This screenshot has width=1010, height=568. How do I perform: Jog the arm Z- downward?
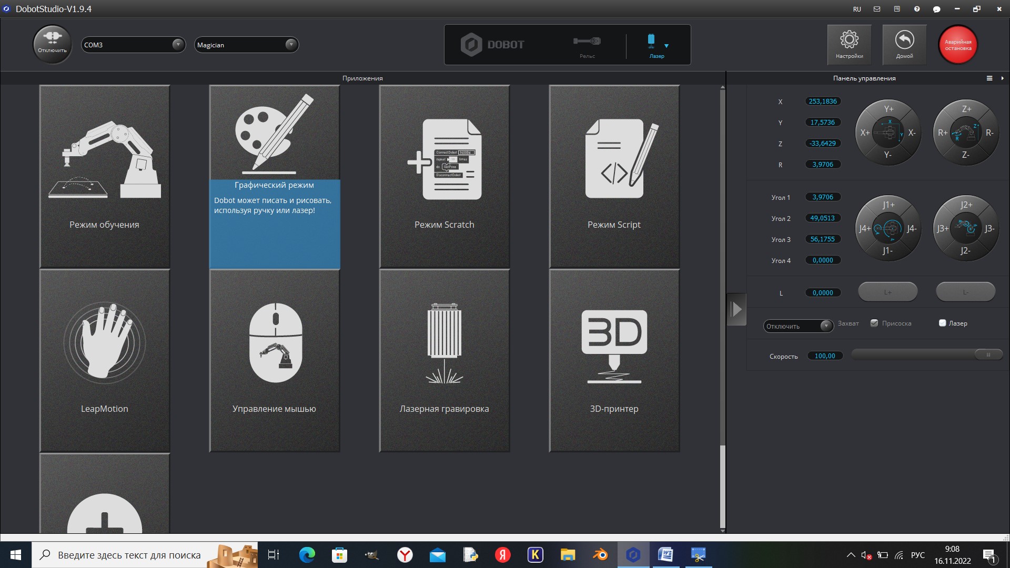pos(966,155)
